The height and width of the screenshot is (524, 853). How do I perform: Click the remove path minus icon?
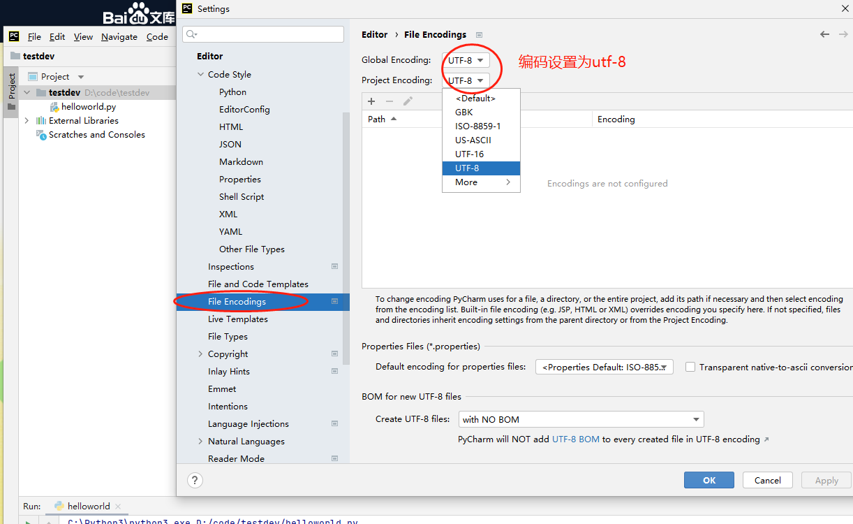pos(390,101)
